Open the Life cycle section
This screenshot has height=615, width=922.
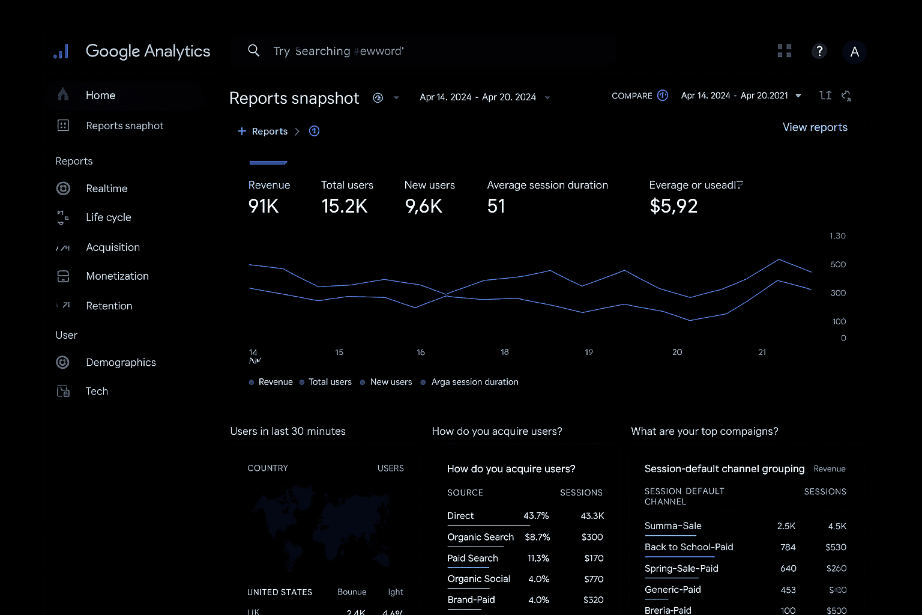click(x=108, y=217)
